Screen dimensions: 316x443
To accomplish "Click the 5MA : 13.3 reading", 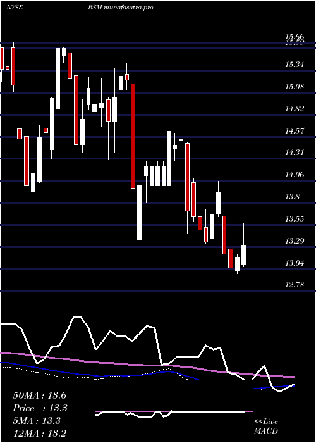I will point(37,421).
